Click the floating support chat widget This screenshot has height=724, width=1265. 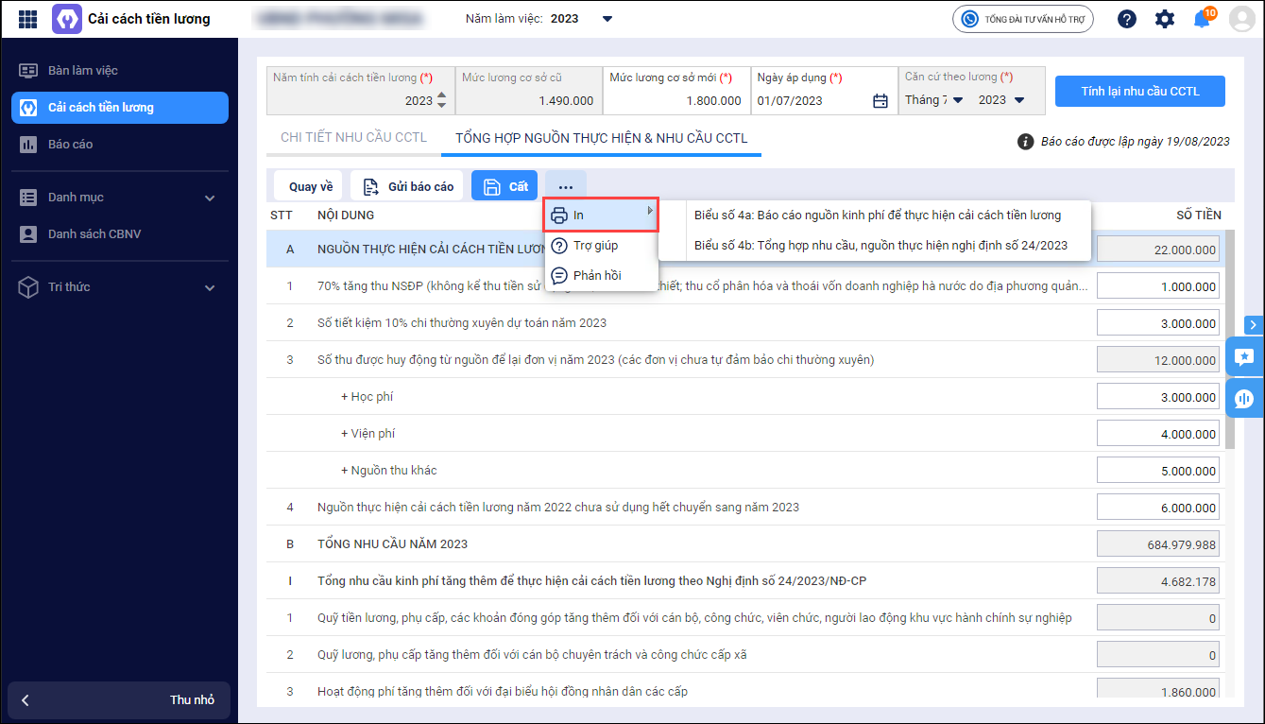click(1244, 398)
